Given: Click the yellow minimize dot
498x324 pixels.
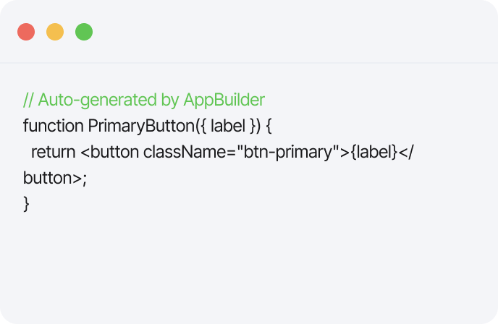Looking at the screenshot, I should click(55, 32).
